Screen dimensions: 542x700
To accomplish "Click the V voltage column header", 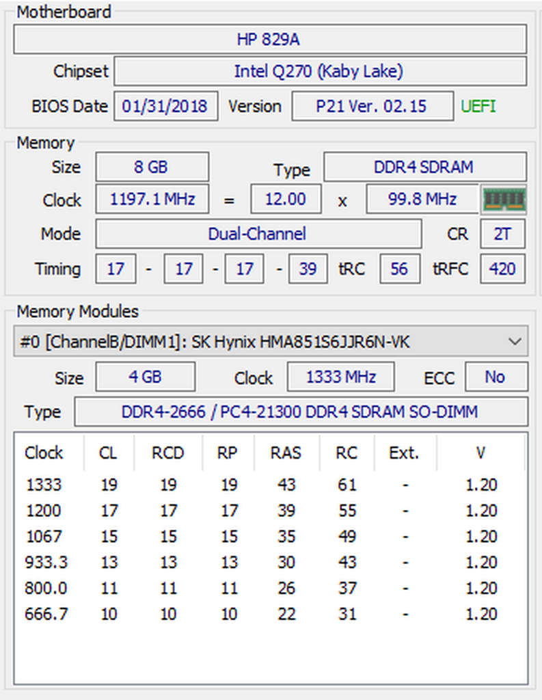I will (x=480, y=453).
